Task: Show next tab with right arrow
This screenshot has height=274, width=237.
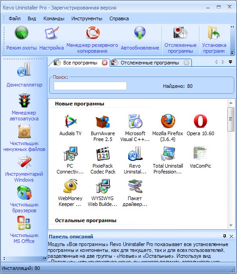Action: [223, 62]
